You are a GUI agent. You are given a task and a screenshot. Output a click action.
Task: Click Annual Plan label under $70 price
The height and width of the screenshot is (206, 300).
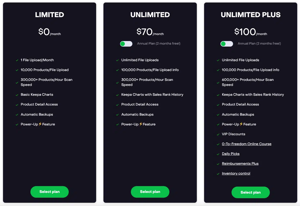[x=159, y=44]
